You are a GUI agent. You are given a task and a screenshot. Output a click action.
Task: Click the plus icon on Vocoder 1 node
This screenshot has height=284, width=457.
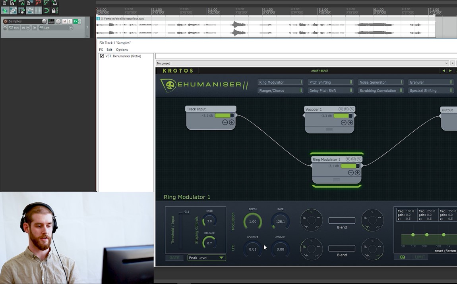(x=350, y=123)
